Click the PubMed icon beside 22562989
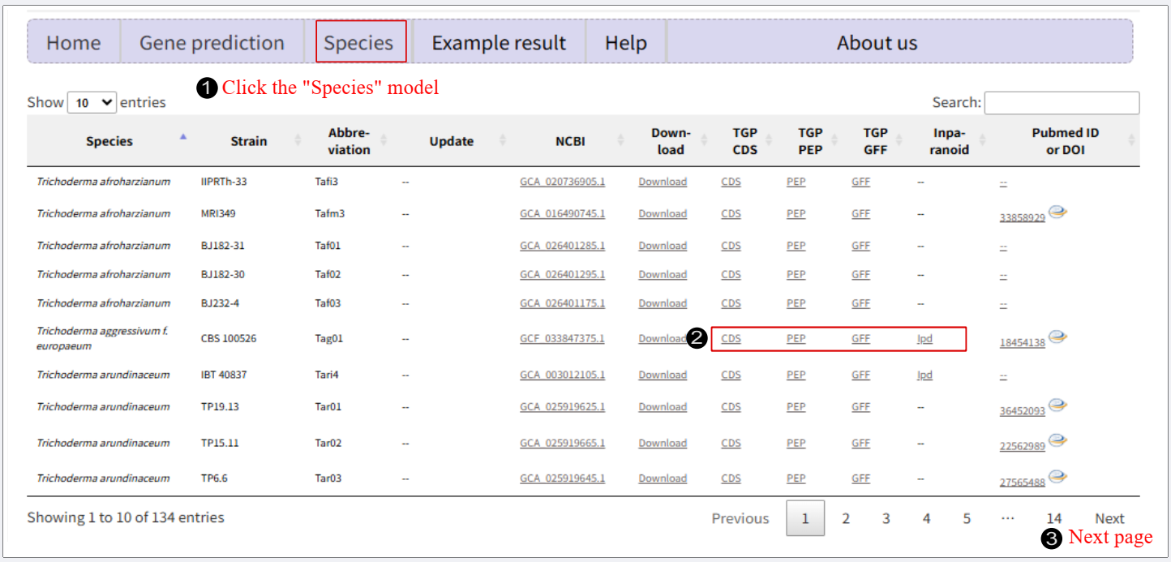Screen dimensions: 1171x562 coord(1057,440)
